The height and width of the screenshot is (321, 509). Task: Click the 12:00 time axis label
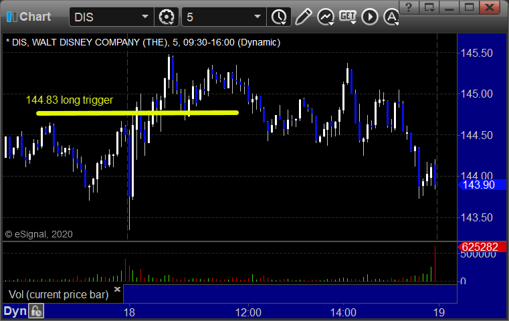248,312
